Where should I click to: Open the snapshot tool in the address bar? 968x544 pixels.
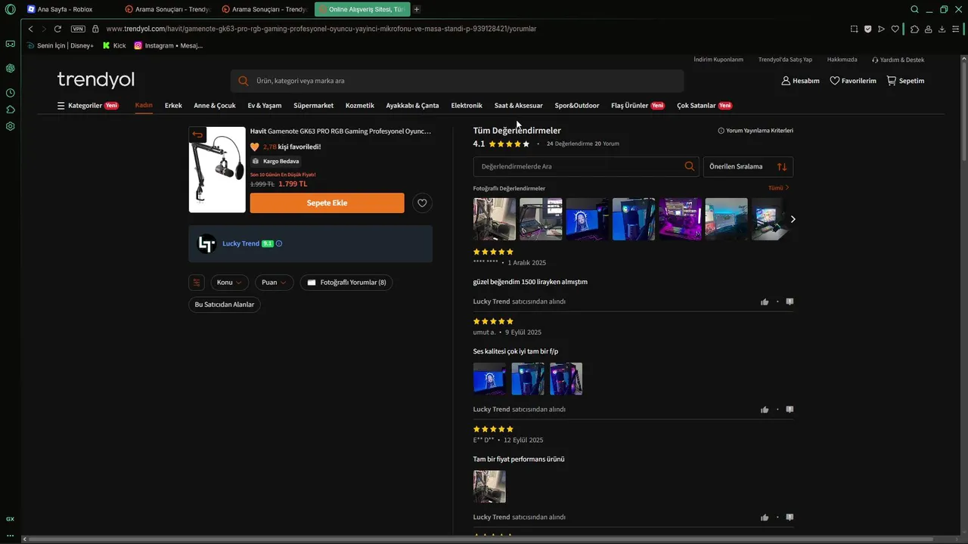pyautogui.click(x=854, y=29)
